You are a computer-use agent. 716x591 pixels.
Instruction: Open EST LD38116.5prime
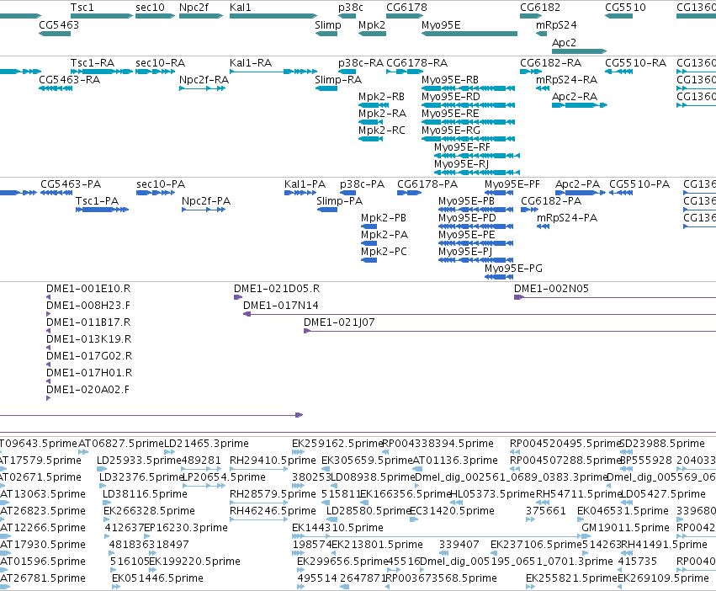pyautogui.click(x=146, y=494)
